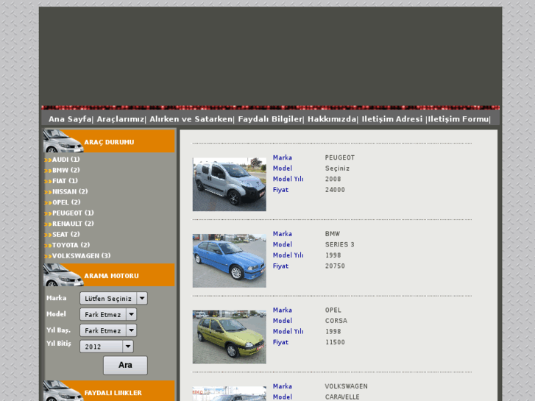Expand the Marka dropdown
This screenshot has height=401, width=535.
113,298
